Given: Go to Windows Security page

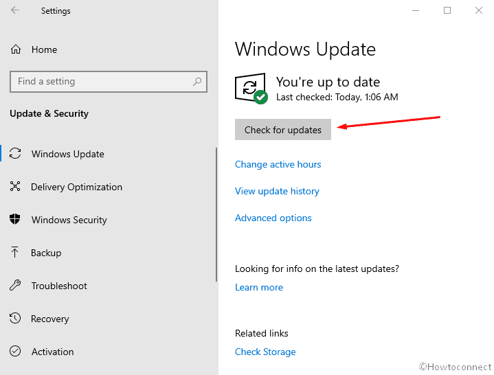Looking at the screenshot, I should [69, 220].
